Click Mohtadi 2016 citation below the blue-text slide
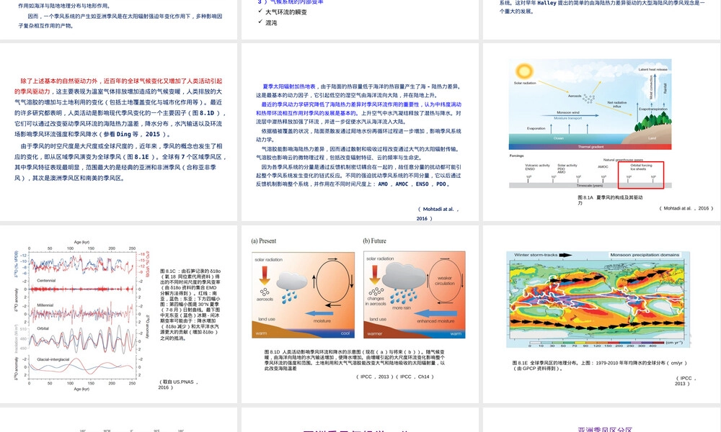Image resolution: width=721 pixels, height=432 pixels. tap(438, 213)
